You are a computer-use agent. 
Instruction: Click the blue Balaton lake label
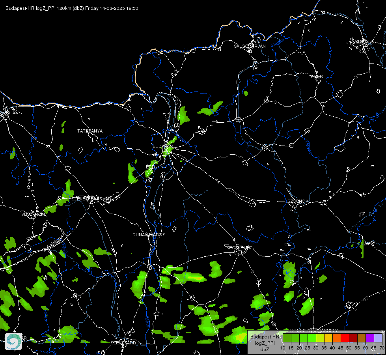[54, 243]
